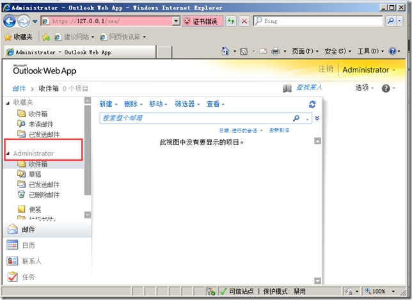412x300 pixels.
Task: Collapse the 收藏夹 favorites tree
Action: (x=8, y=103)
